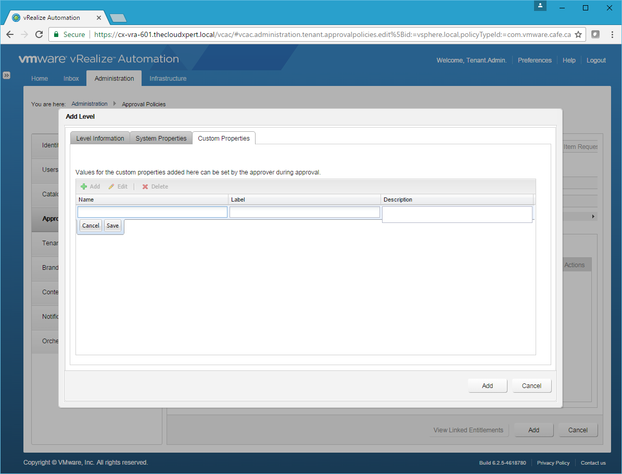Image resolution: width=622 pixels, height=474 pixels.
Task: Bookmark page with the star icon
Action: coord(578,34)
